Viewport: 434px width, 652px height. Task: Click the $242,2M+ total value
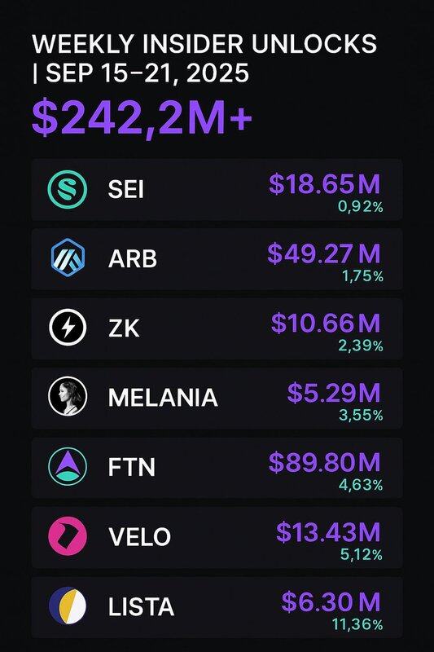[142, 117]
